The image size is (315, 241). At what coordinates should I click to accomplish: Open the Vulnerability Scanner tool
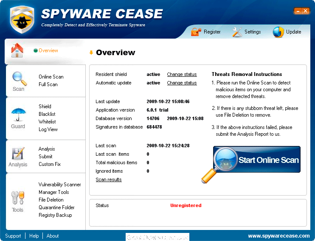60,185
